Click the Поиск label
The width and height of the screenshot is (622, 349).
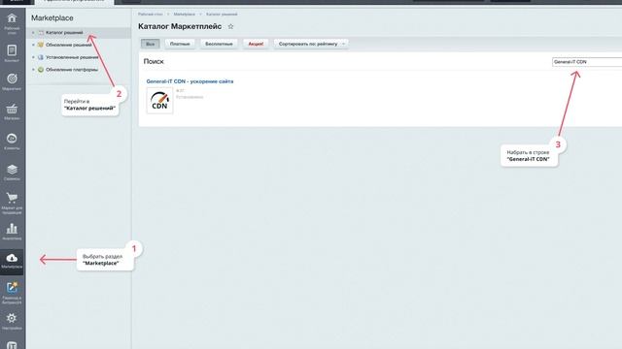pyautogui.click(x=154, y=62)
